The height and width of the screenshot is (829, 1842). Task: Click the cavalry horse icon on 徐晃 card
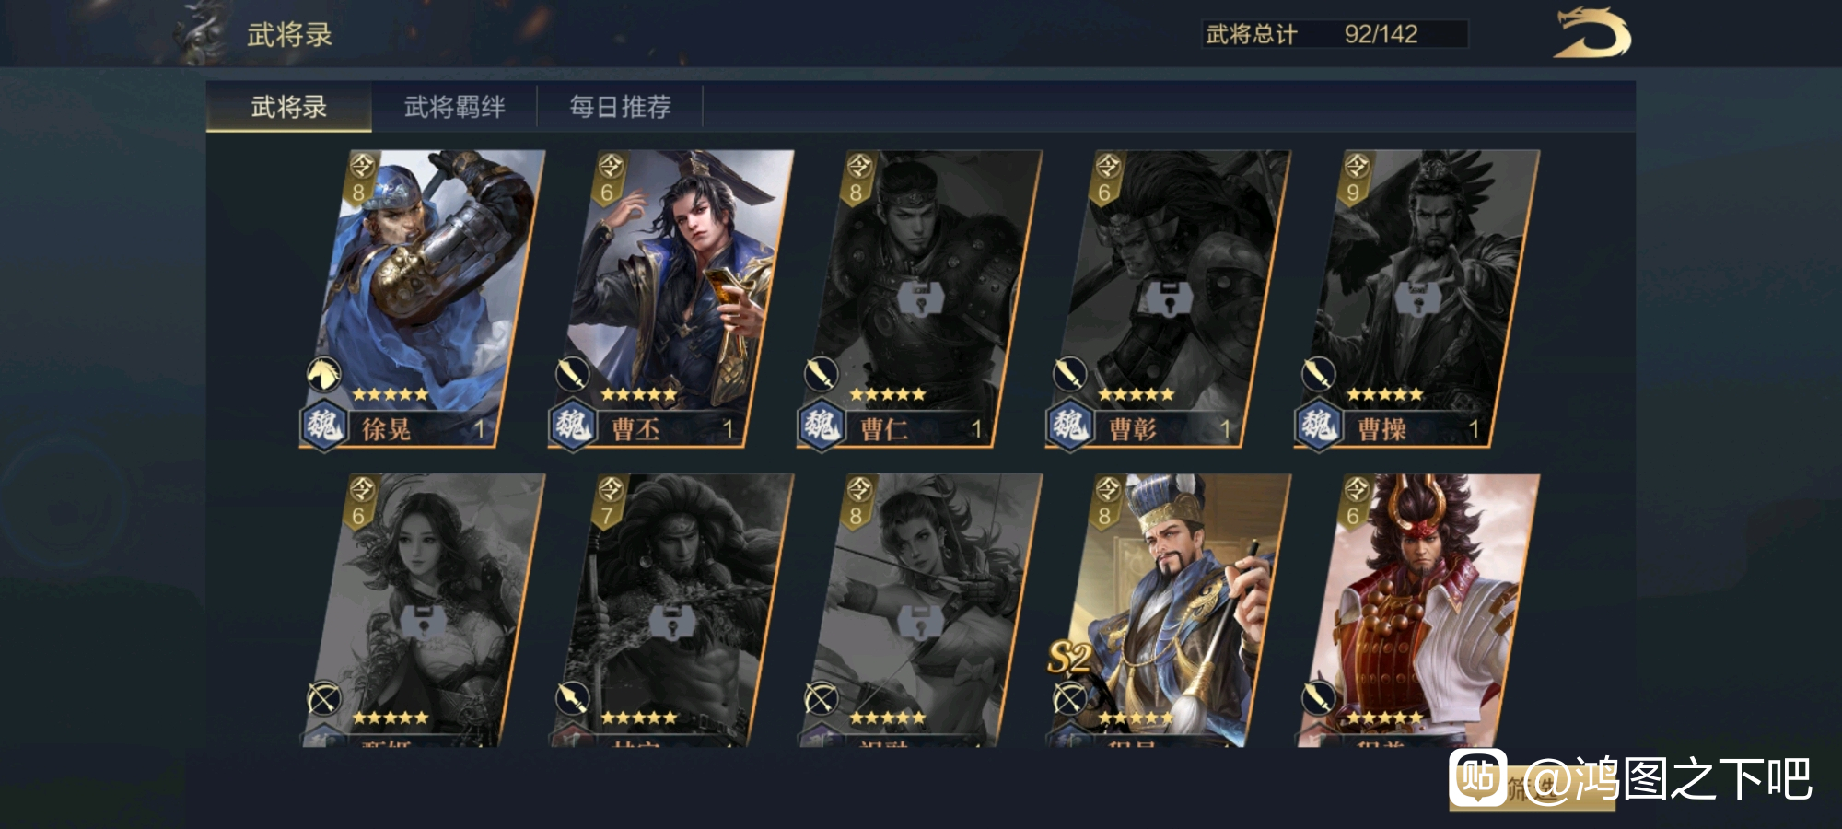tap(324, 374)
